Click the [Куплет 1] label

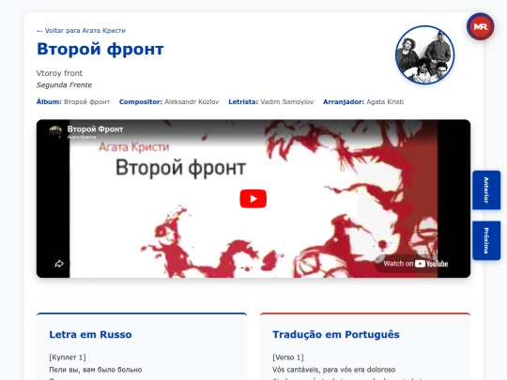[x=68, y=357]
